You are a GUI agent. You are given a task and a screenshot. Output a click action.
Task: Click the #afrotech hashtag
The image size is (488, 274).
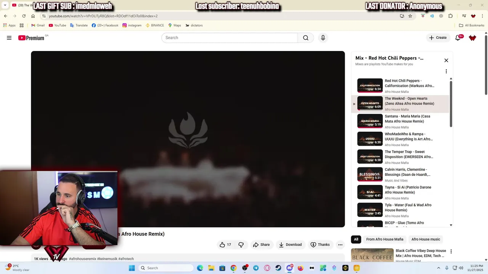click(126, 259)
